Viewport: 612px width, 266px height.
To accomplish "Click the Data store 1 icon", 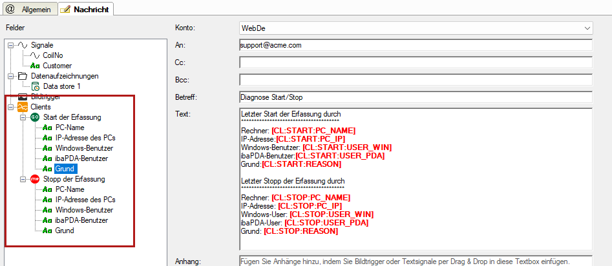I will [35, 86].
